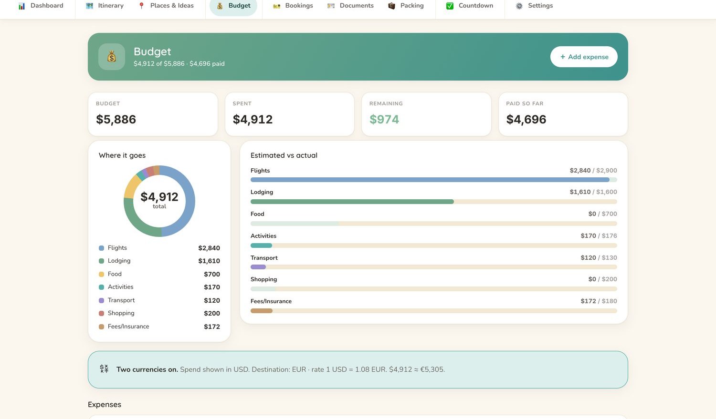Click the $0 / $700 Food value

(x=603, y=214)
